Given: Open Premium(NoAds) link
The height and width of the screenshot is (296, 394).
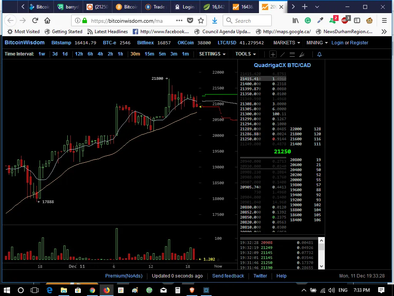Looking at the screenshot, I should click(x=124, y=276).
